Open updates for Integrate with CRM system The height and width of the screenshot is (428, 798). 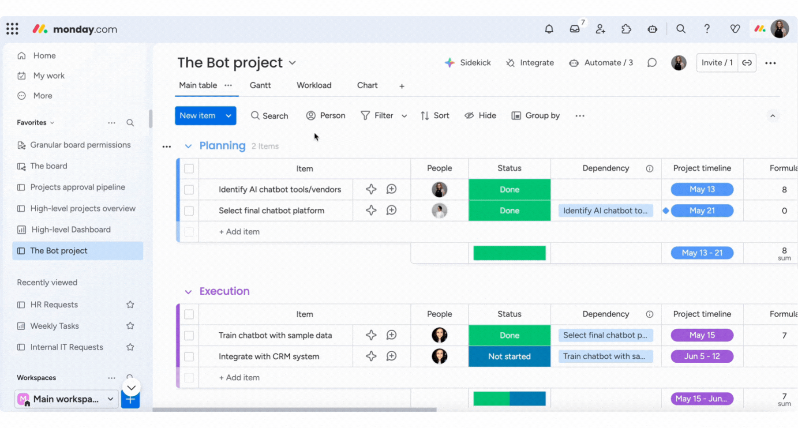click(391, 356)
